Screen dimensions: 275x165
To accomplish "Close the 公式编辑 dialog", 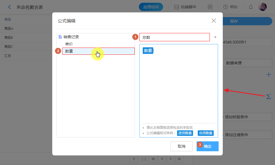I will (x=214, y=21).
